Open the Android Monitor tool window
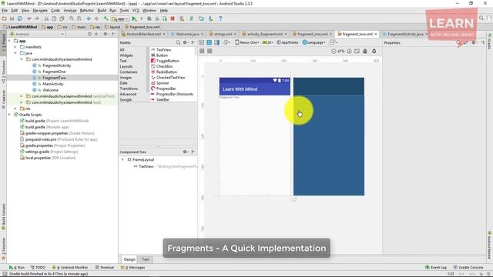 coord(70,268)
